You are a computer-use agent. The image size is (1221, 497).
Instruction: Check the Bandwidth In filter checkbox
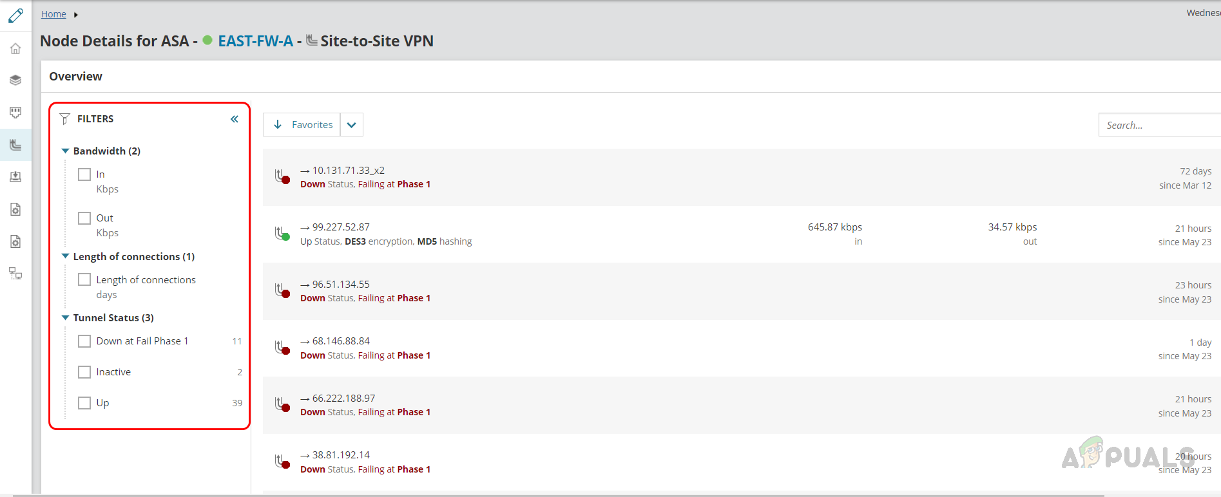coord(84,174)
